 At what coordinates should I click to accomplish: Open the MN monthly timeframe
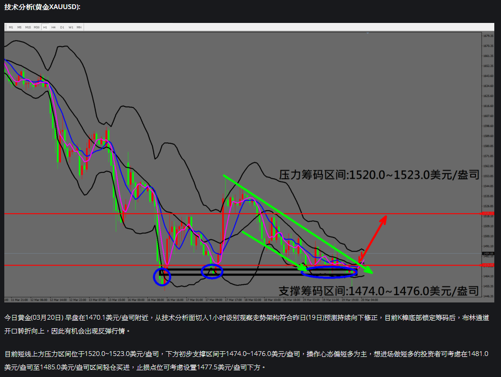tap(79, 27)
